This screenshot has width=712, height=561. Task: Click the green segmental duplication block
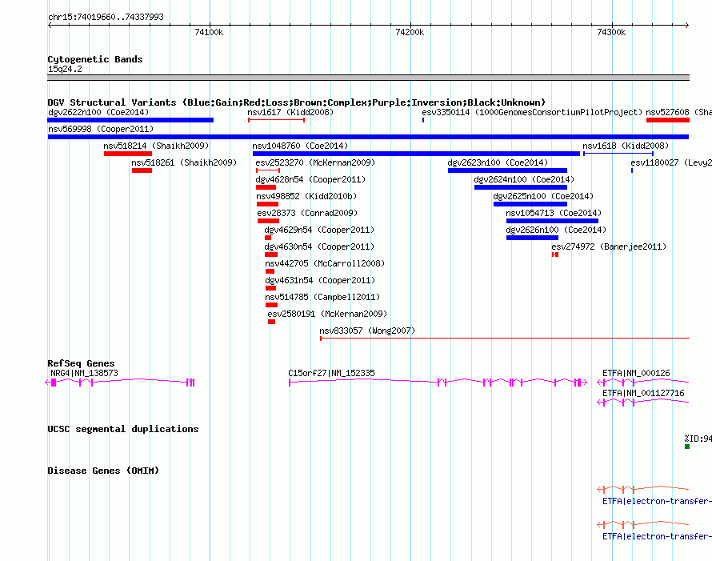687,447
